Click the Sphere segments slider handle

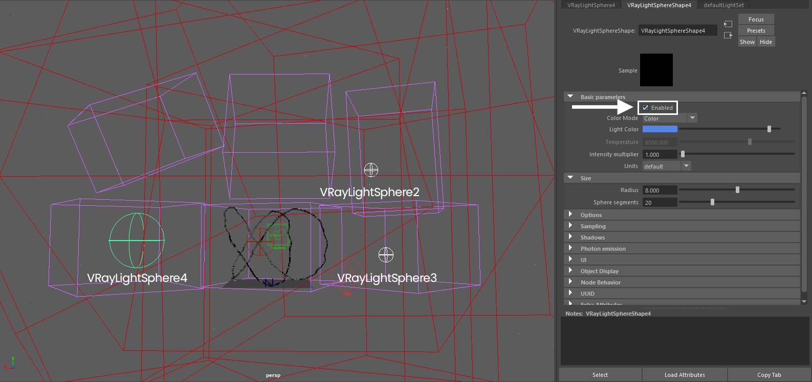click(712, 202)
